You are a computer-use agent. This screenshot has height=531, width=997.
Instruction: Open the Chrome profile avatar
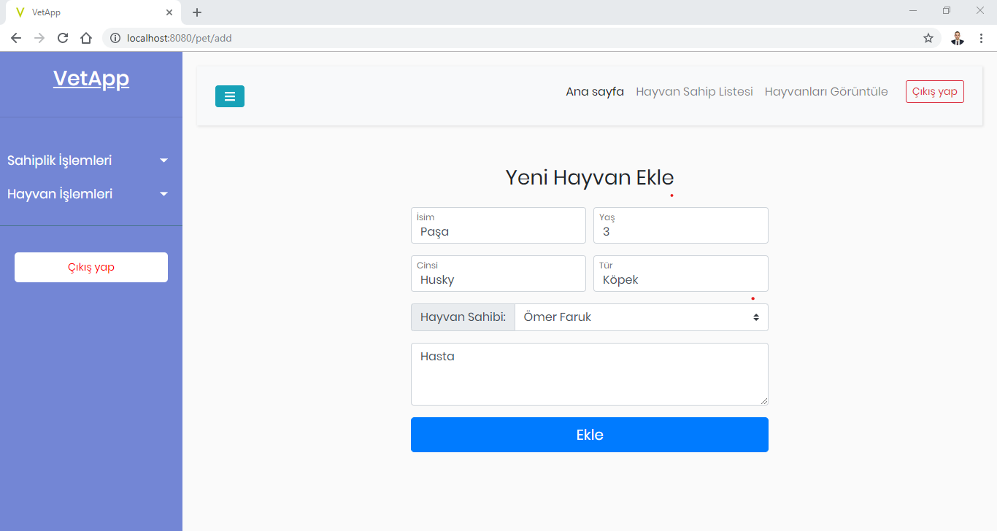coord(958,38)
